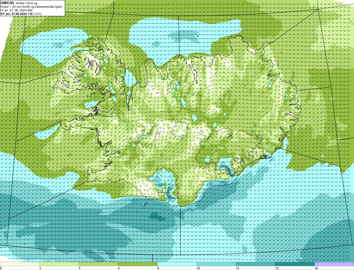Click the "VT: þri. 27.08.2024 11Z (+2 h)" line
This screenshot has height=270, width=354.
pyautogui.click(x=21, y=14)
